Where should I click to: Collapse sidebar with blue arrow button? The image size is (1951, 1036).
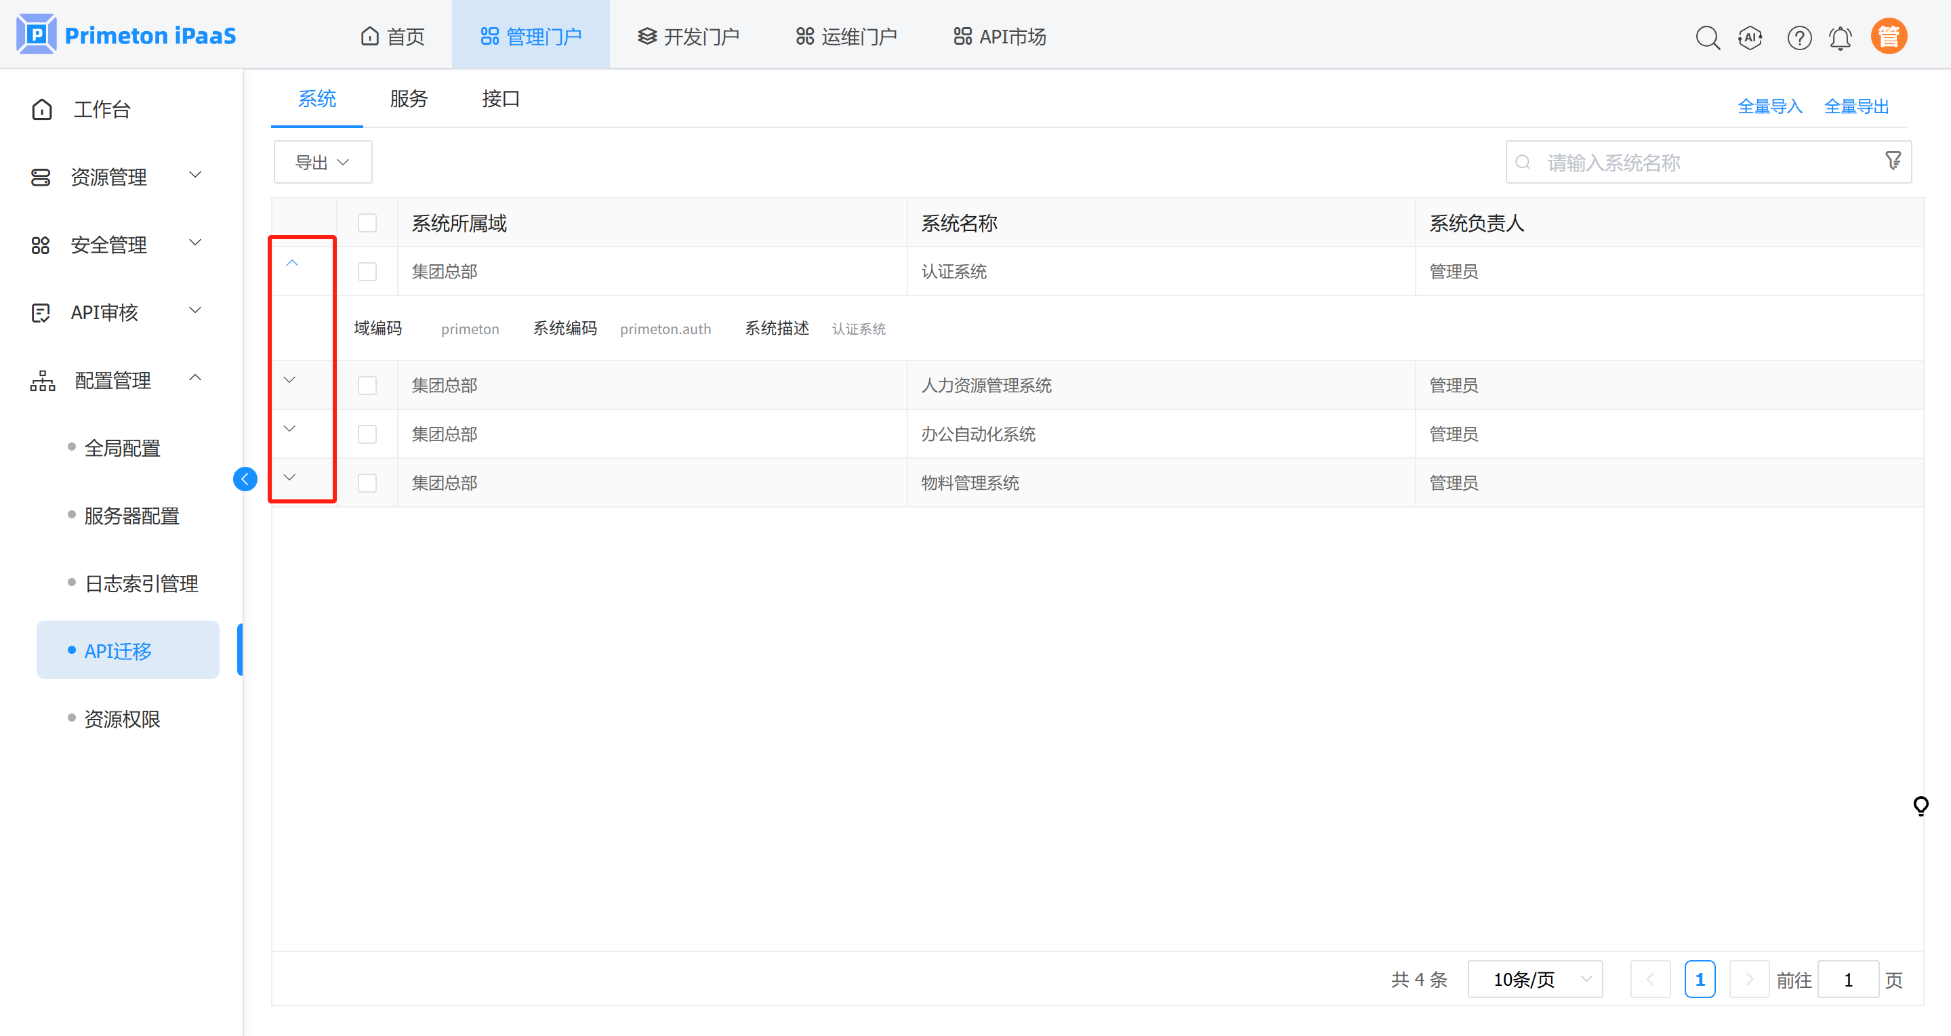click(245, 478)
